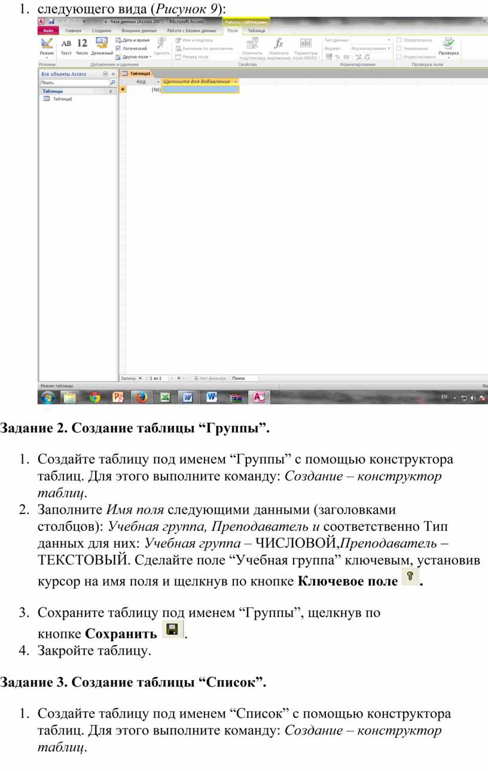Open Google Chrome from the taskbar
488x771 pixels.
point(94,397)
